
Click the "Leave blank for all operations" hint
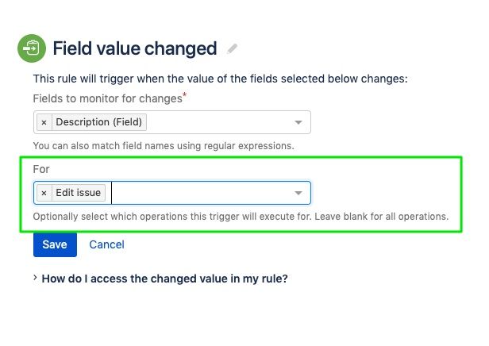point(381,217)
